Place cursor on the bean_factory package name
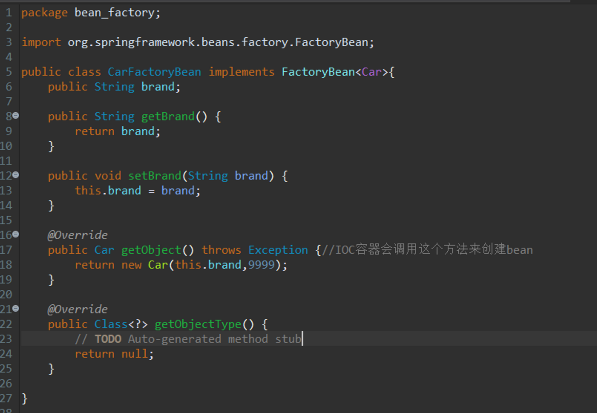 pos(115,13)
